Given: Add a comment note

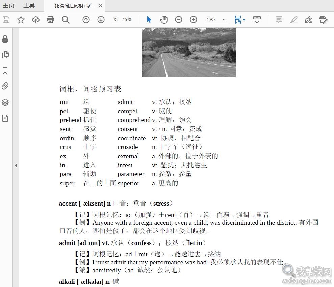Looking at the screenshot, I should tap(279, 20).
